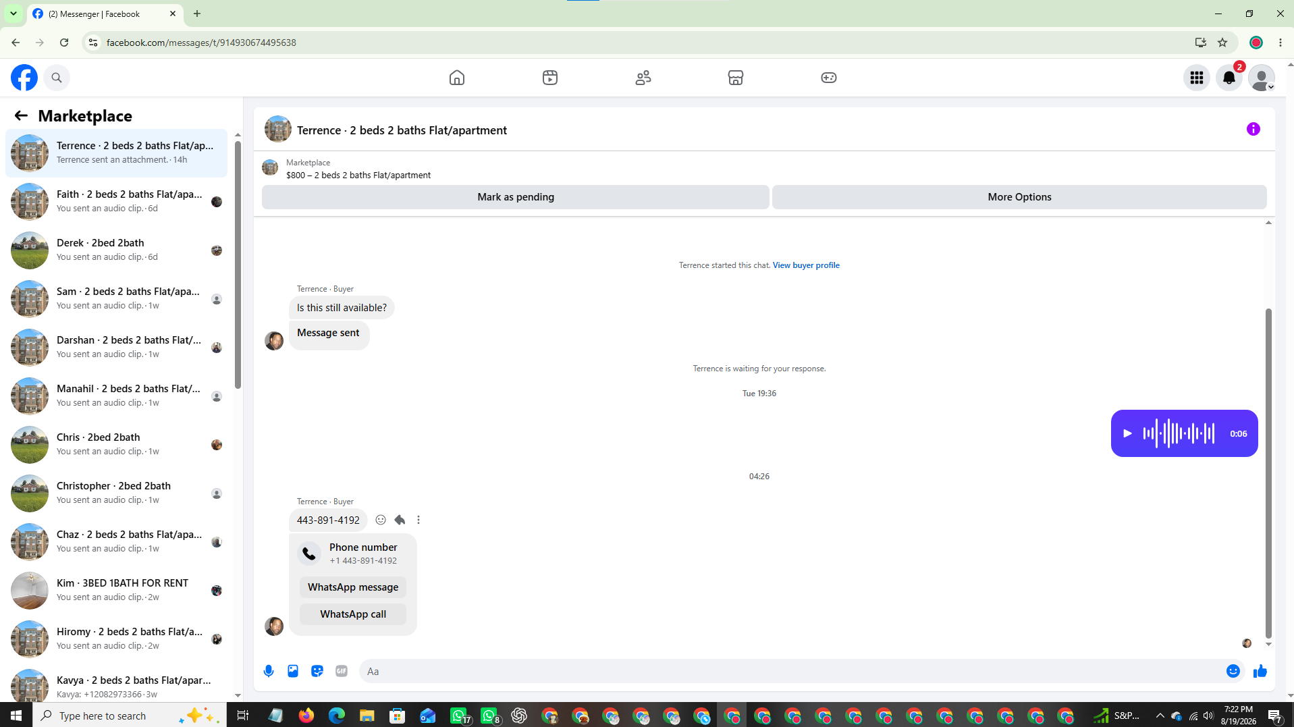1294x727 pixels.
Task: Open Faith 2 beds 2 baths conversation
Action: click(116, 202)
